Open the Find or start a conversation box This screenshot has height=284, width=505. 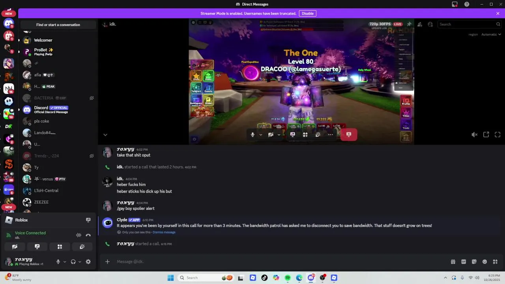click(x=58, y=24)
